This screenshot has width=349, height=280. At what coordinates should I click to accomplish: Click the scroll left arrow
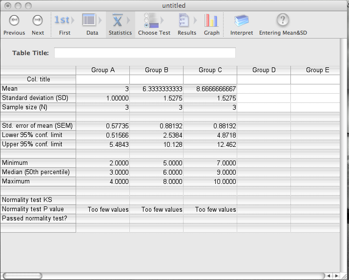(x=329, y=276)
